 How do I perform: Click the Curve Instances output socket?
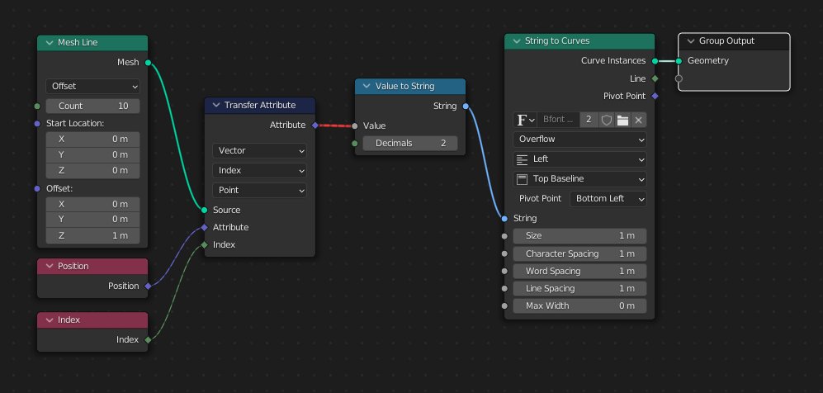(x=655, y=61)
